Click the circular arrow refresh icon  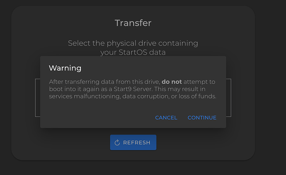[x=117, y=142]
